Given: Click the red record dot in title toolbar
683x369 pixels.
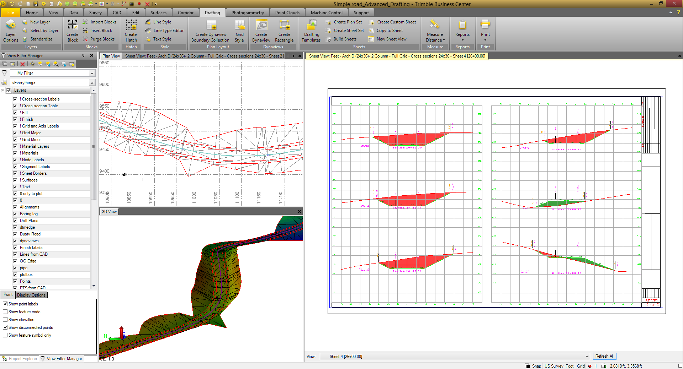Looking at the screenshot, I should [139, 4].
